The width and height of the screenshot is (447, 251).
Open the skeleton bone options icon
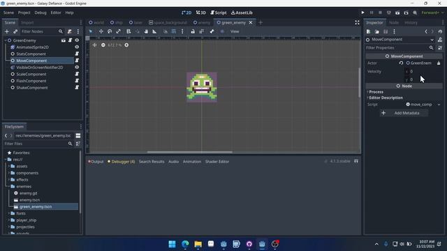[x=212, y=31]
